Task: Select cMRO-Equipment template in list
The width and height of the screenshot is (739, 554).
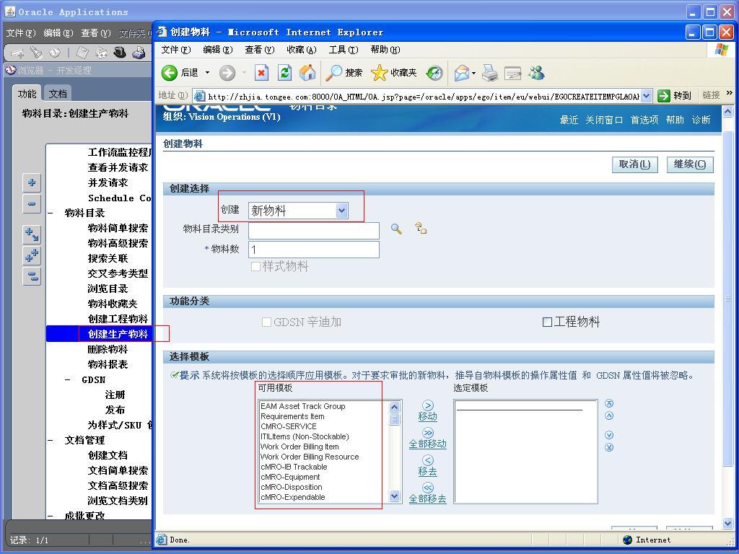Action: (290, 477)
